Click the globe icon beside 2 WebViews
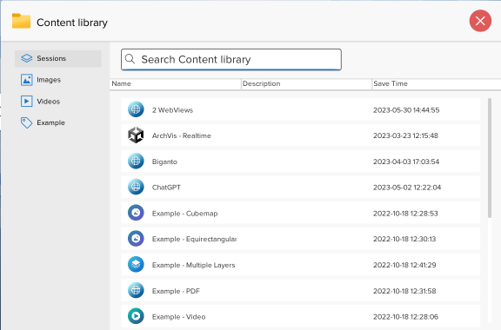Screen dimensions: 501x330 [x=136, y=109]
